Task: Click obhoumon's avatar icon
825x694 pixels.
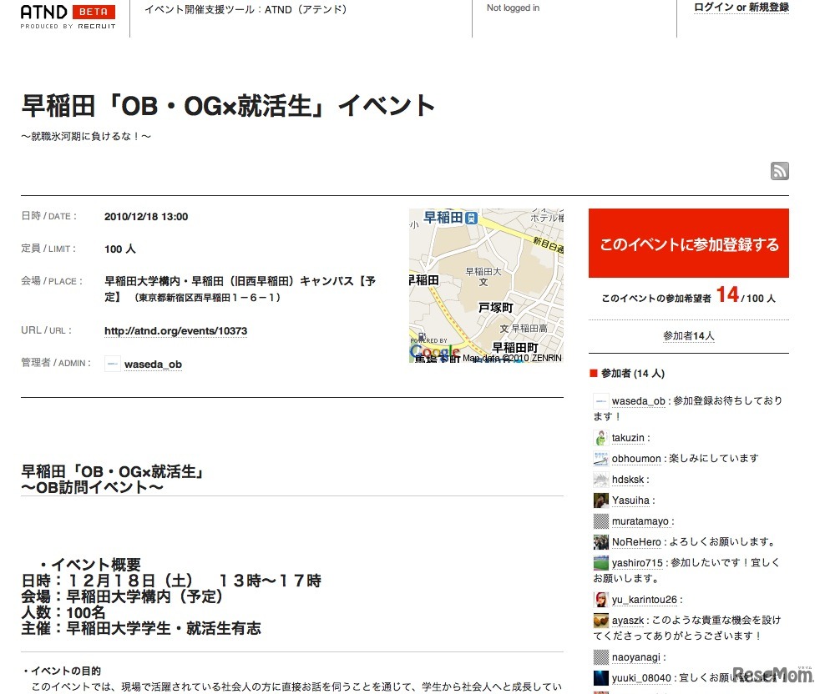Action: click(600, 458)
